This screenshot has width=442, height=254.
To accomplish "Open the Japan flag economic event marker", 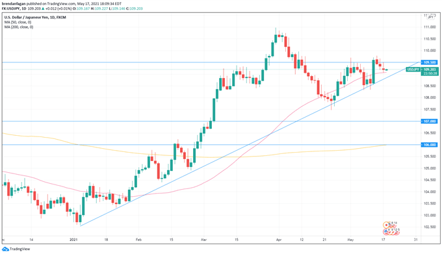I will (385, 225).
